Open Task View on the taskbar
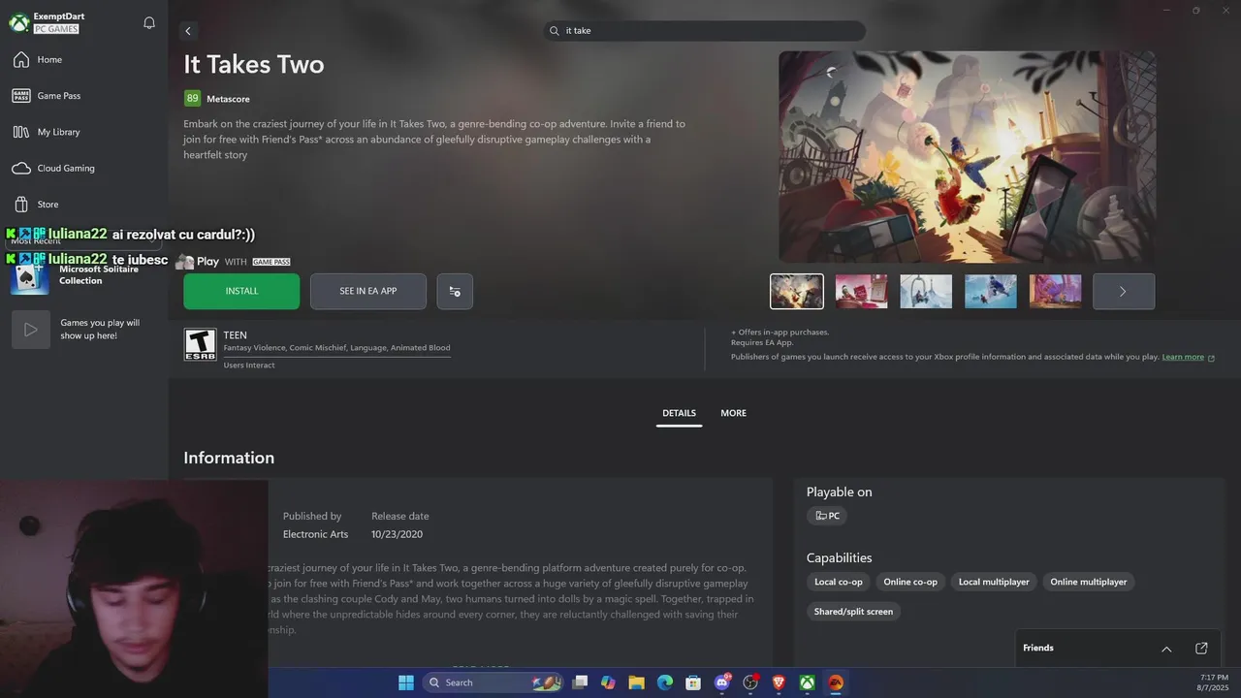The width and height of the screenshot is (1241, 698). [580, 682]
